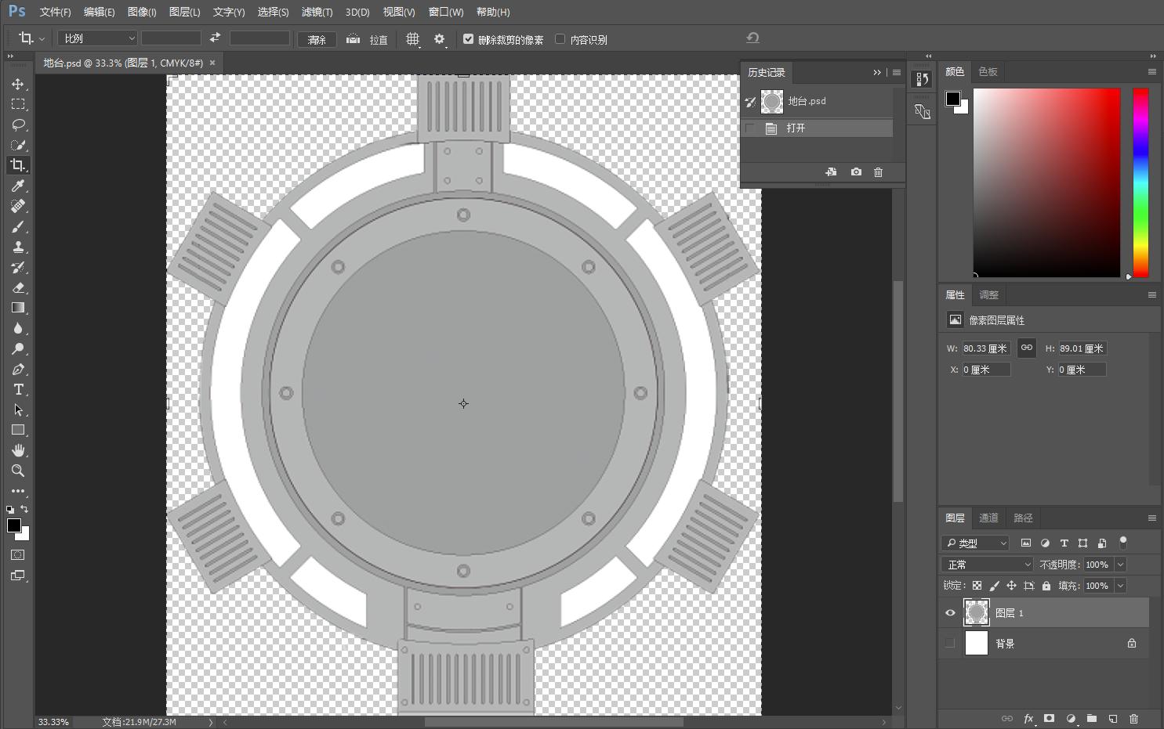Click the delete layer trash icon

[1133, 719]
